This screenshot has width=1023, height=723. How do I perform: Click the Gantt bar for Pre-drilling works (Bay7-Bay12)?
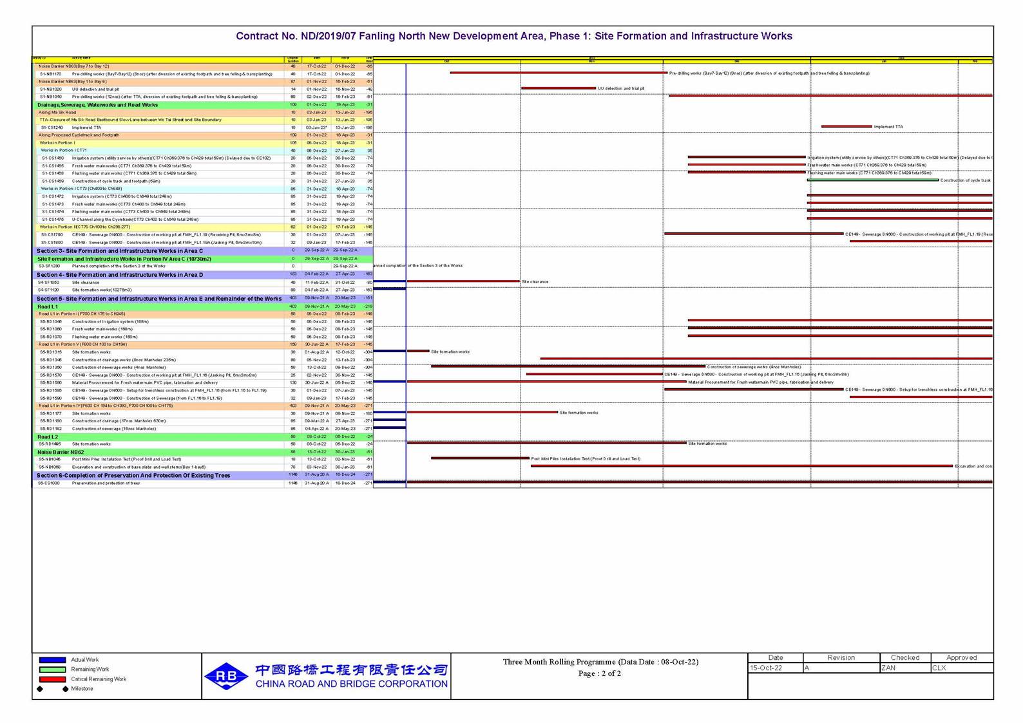click(x=559, y=73)
